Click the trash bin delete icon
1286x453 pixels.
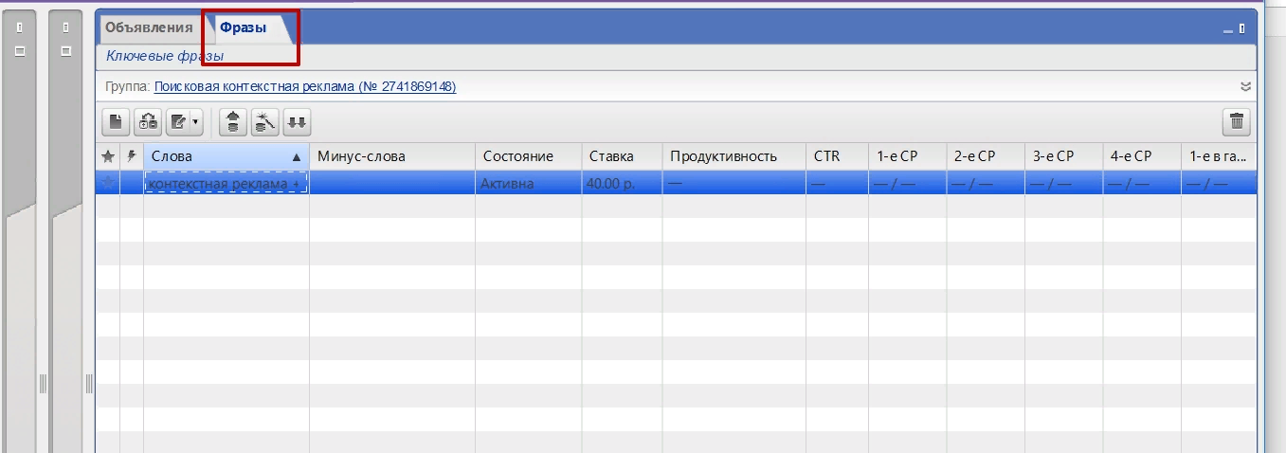1237,121
